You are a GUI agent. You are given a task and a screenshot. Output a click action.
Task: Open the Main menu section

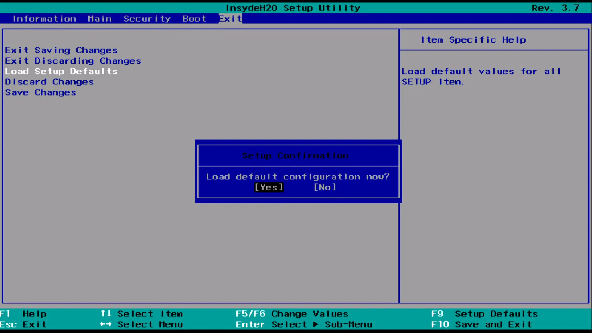(99, 18)
